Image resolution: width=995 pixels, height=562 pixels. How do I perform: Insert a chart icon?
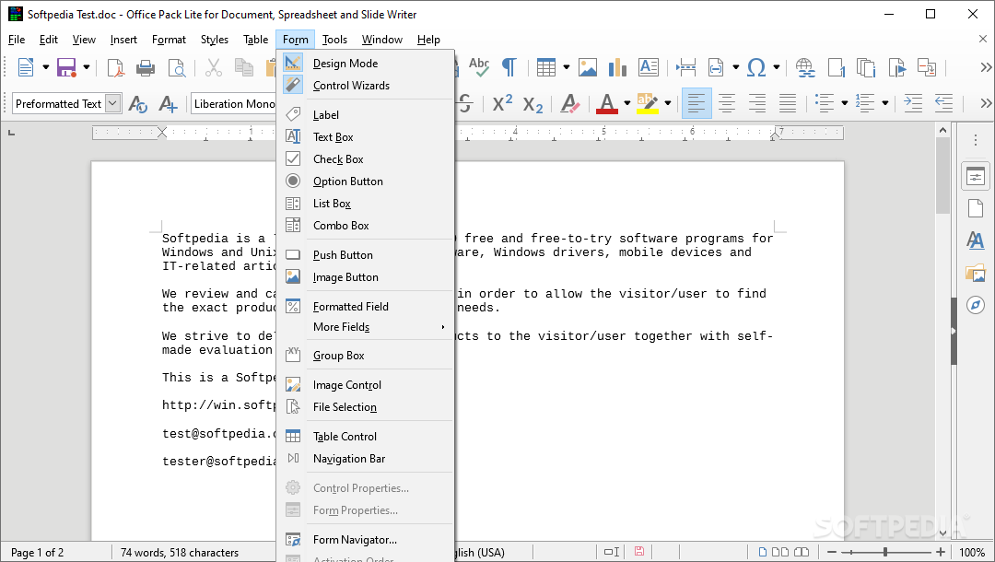click(x=617, y=67)
